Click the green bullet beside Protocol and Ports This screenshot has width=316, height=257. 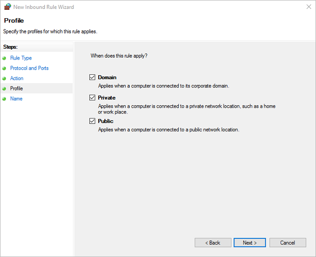tap(4, 68)
